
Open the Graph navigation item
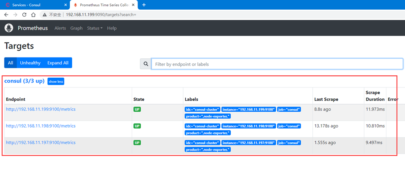[77, 28]
